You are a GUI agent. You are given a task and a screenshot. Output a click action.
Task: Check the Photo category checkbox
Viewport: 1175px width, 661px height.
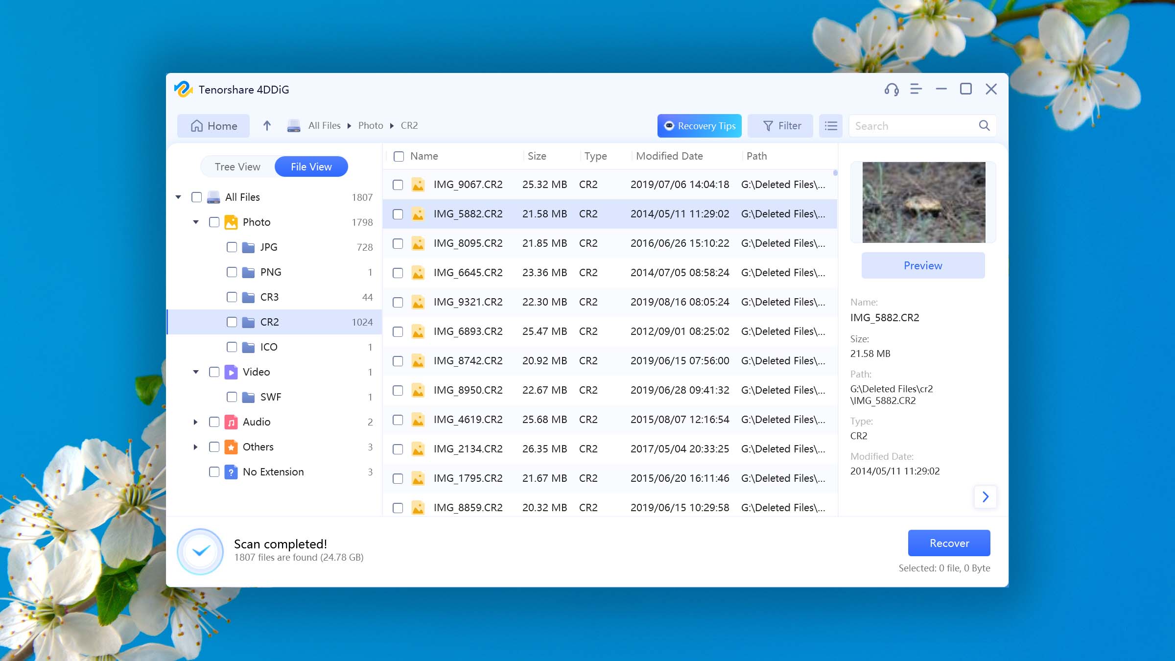(214, 222)
